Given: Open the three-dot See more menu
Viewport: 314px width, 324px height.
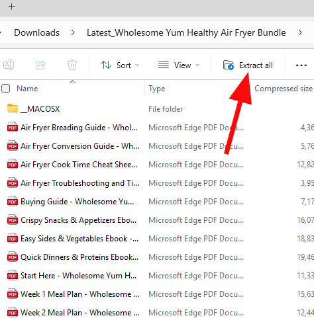Looking at the screenshot, I should [x=301, y=65].
